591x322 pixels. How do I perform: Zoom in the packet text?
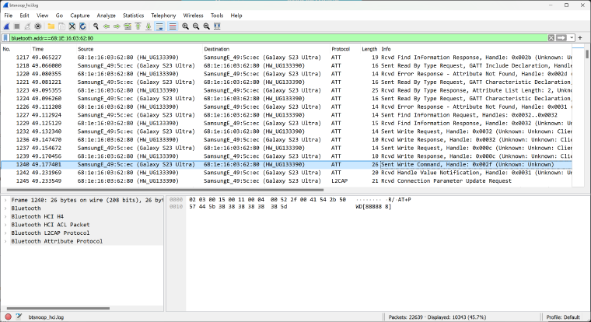(x=185, y=26)
